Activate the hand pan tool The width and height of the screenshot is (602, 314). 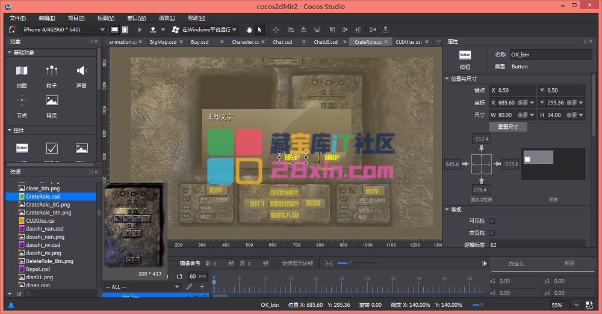249,29
